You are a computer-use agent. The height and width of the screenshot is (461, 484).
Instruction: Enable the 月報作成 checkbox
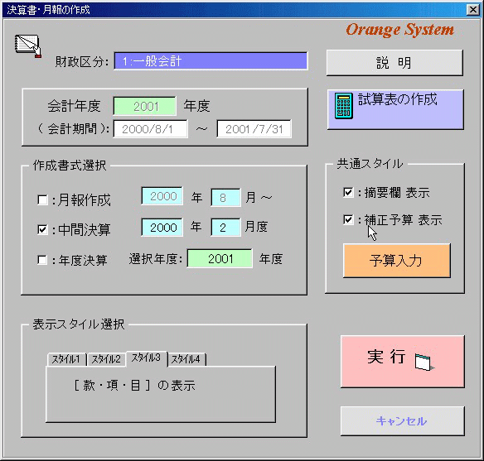point(42,199)
